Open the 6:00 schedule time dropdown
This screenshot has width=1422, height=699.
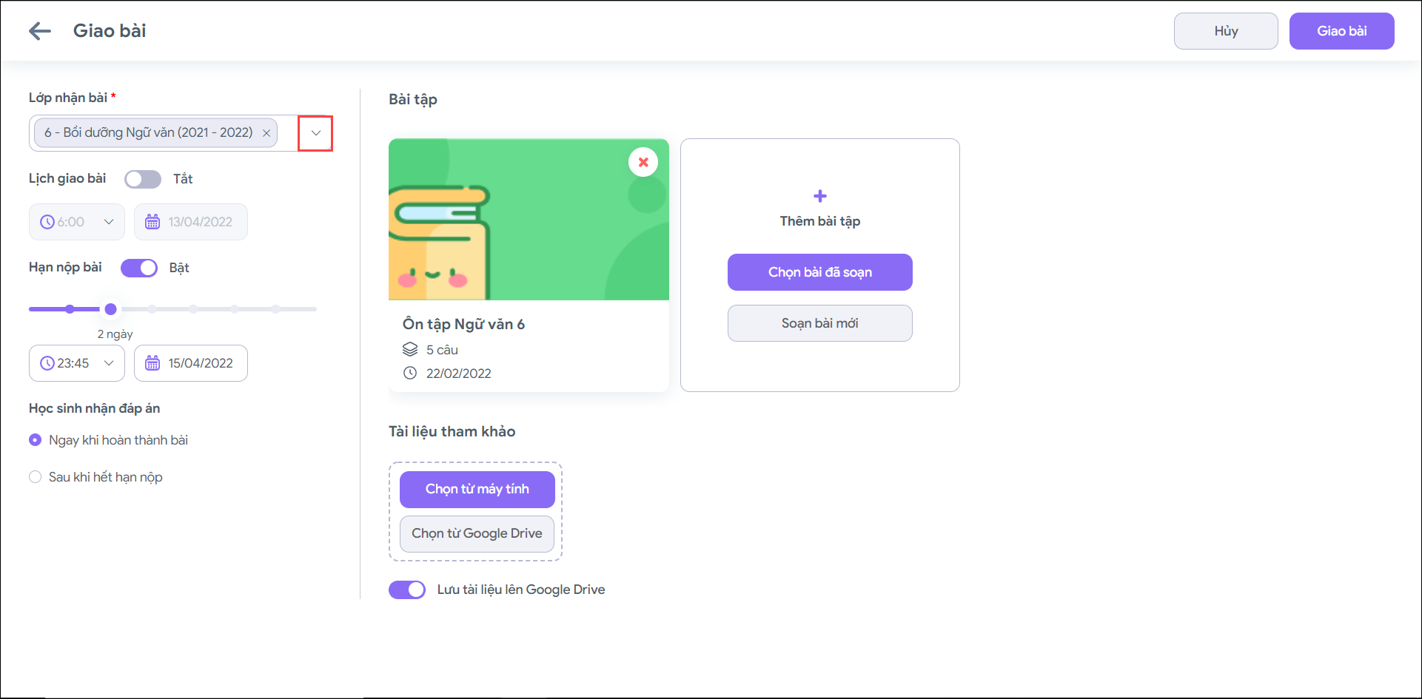pos(109,222)
